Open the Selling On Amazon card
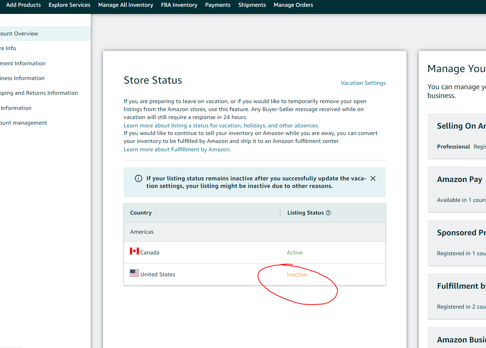 pyautogui.click(x=457, y=136)
